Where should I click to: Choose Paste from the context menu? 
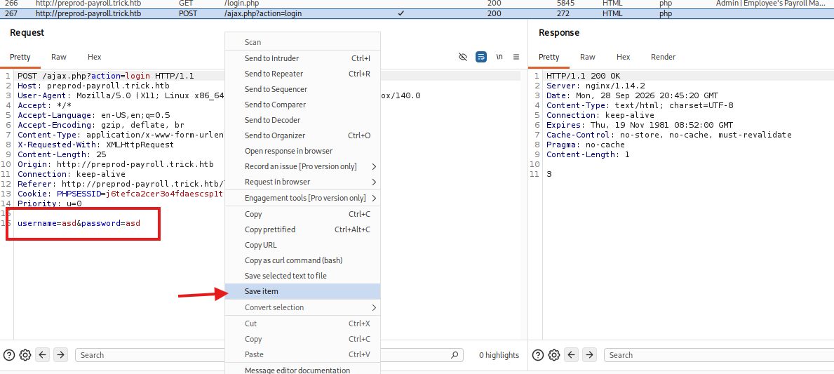[x=302, y=354]
